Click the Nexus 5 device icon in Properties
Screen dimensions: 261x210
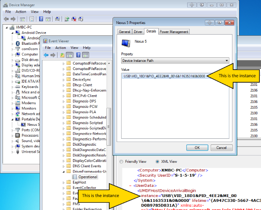[126, 43]
